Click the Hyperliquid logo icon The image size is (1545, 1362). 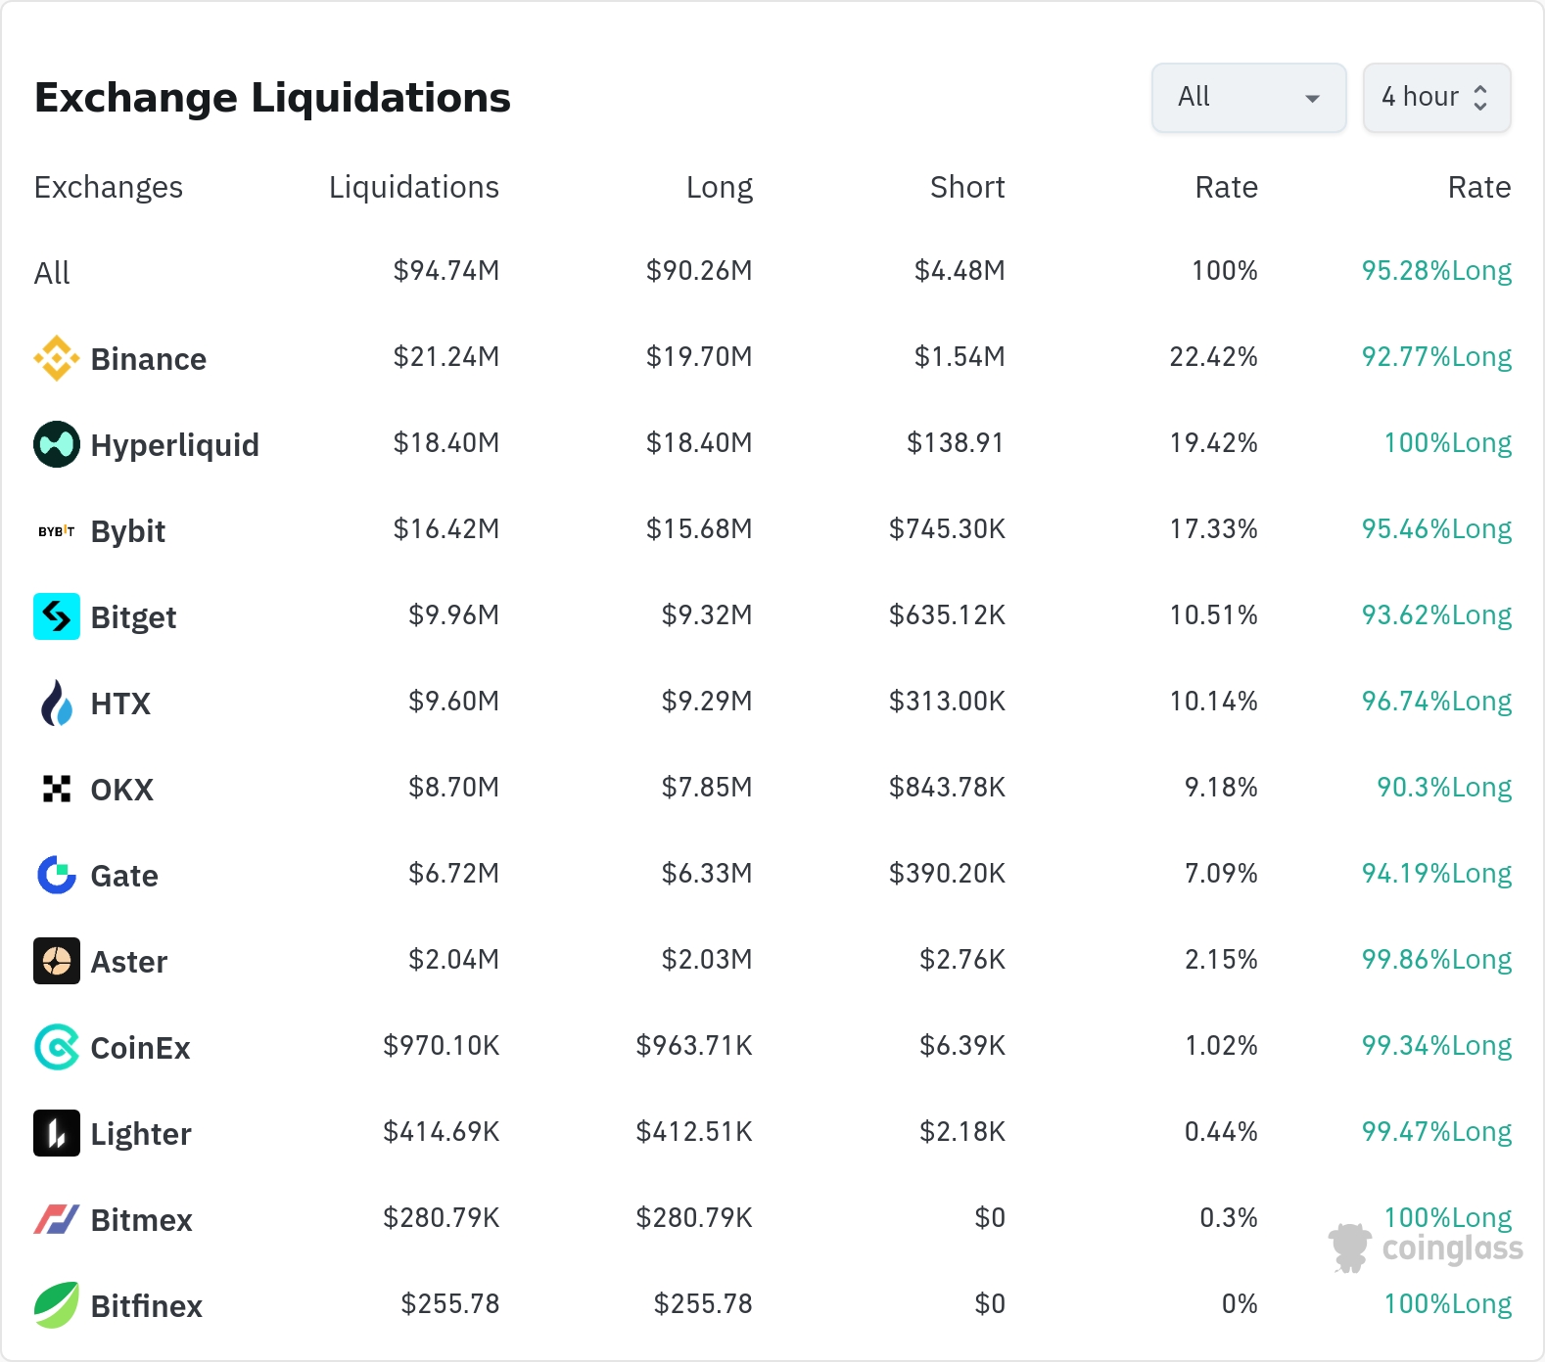(x=57, y=444)
